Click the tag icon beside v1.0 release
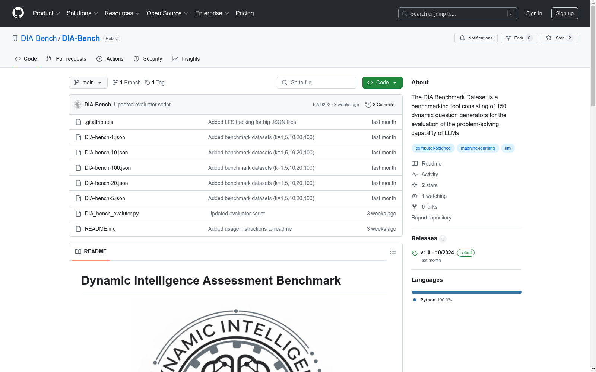 point(415,253)
